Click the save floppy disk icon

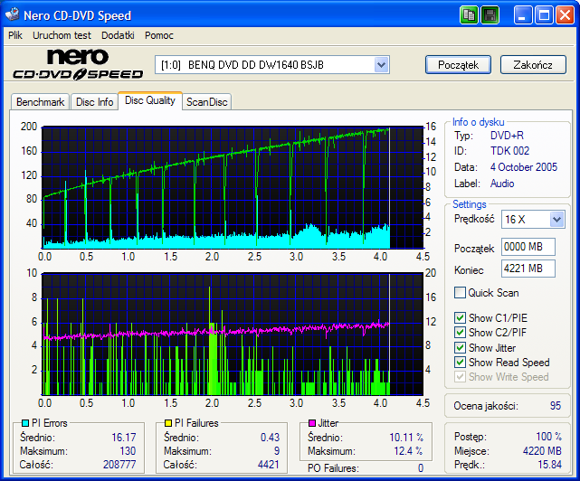tap(490, 15)
